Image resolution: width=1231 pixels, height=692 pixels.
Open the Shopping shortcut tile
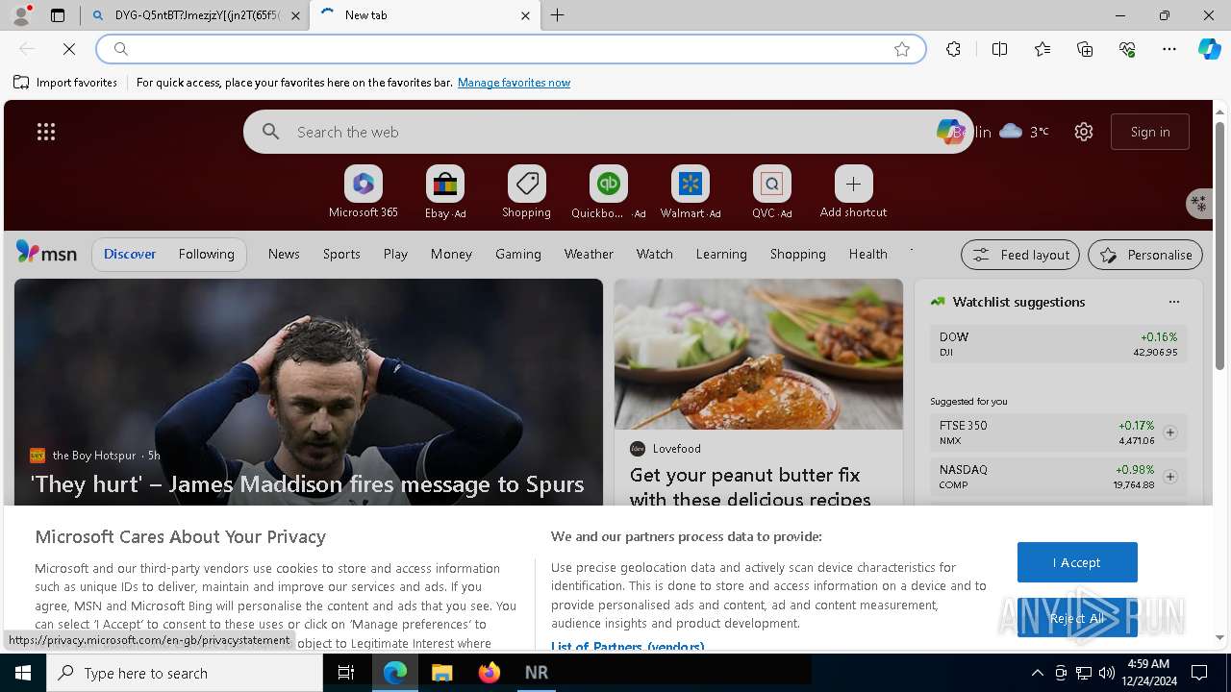526,191
